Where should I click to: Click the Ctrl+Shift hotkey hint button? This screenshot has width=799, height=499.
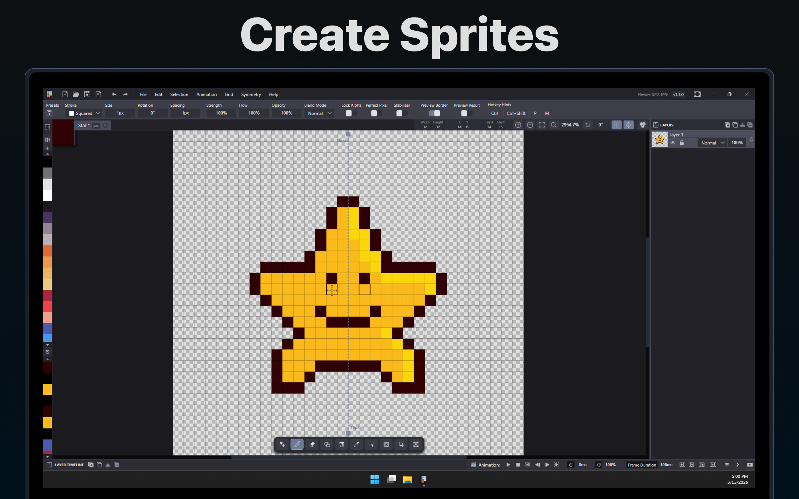[x=515, y=113]
